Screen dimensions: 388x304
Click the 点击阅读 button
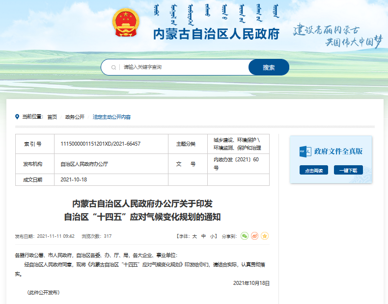314,170
